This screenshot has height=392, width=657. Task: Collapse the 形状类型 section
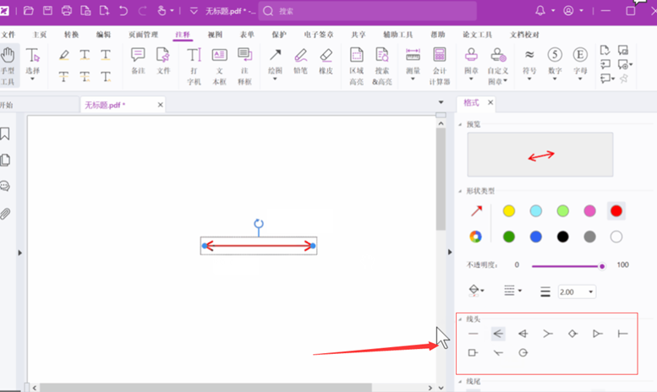click(460, 192)
